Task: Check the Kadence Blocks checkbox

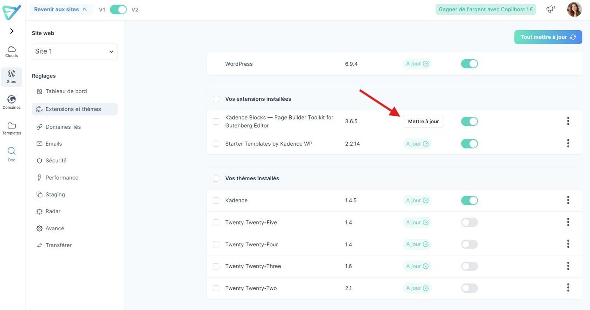Action: (216, 121)
